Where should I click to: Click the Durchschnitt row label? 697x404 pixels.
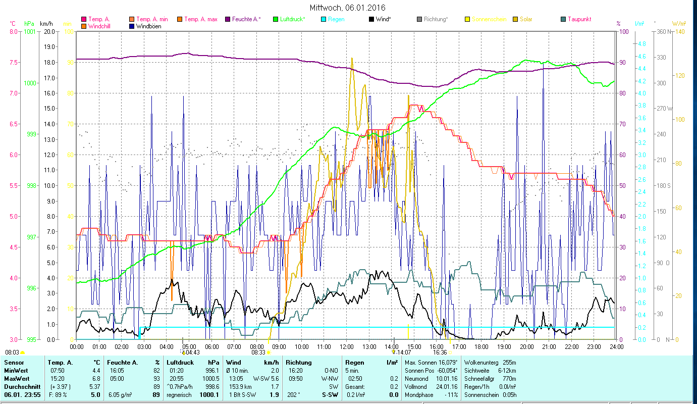[22, 386]
